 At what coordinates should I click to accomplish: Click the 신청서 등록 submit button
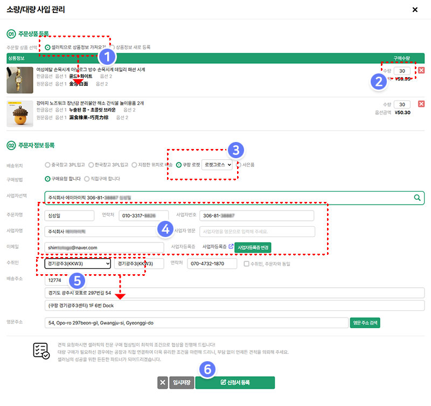pos(235,383)
